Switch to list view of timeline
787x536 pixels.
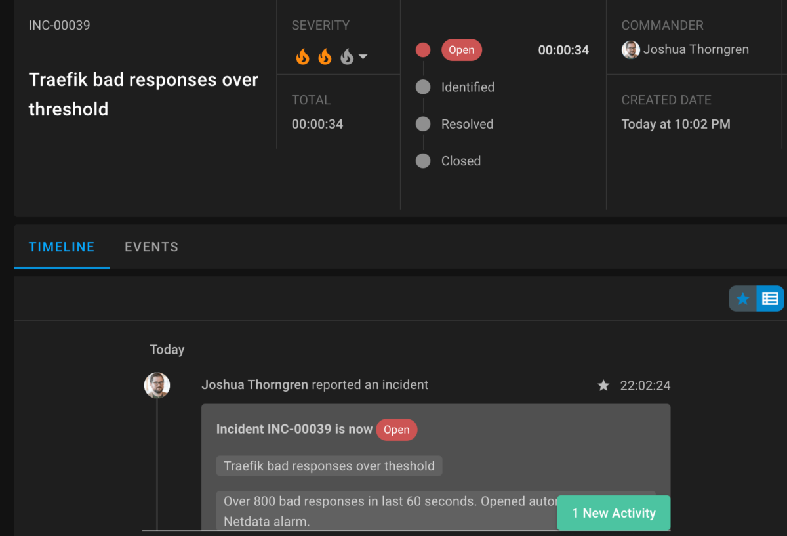pos(770,299)
